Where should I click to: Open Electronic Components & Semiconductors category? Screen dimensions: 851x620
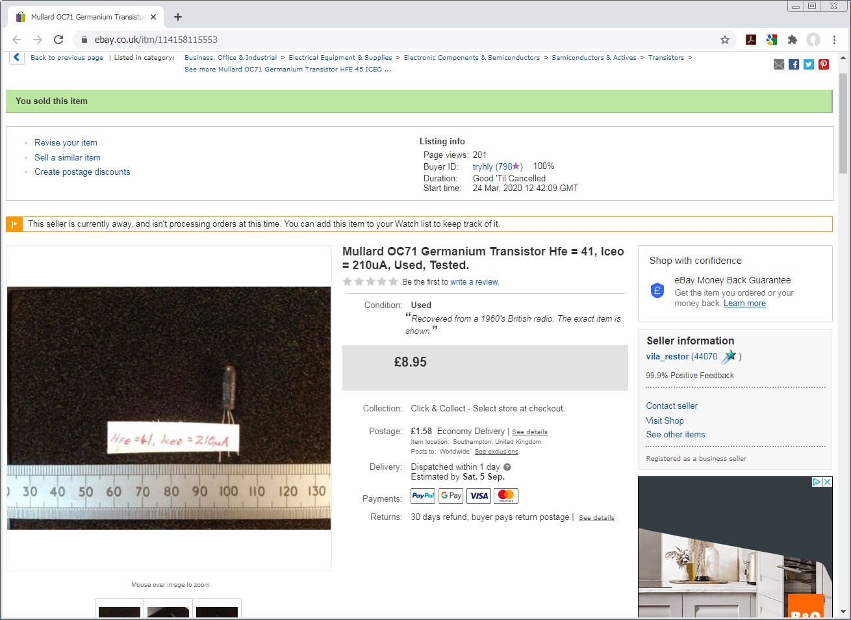472,58
